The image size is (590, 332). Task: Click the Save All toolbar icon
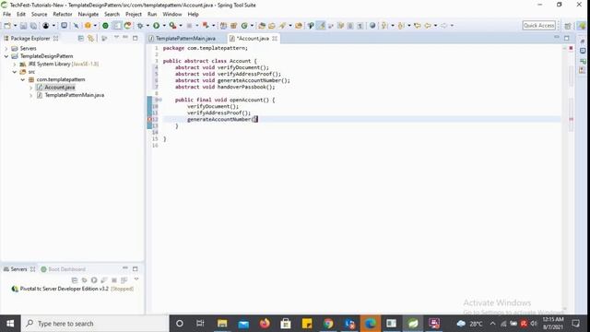(33, 26)
